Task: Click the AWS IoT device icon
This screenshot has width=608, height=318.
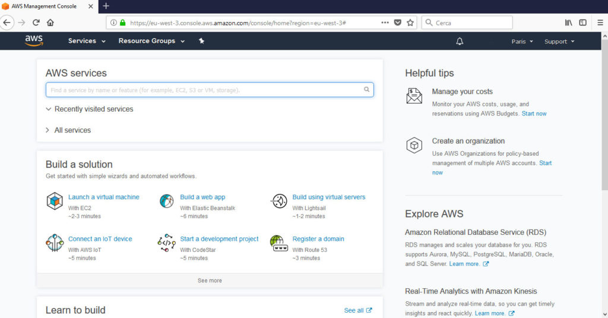Action: (x=55, y=243)
